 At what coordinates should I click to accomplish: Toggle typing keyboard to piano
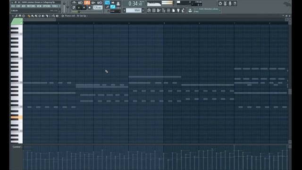pos(107,2)
